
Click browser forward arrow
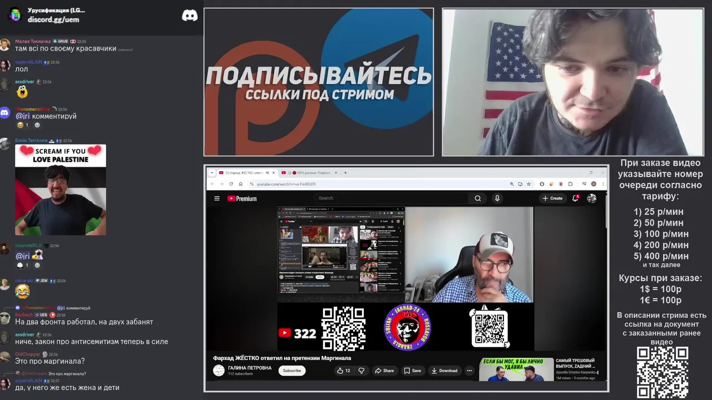221,184
